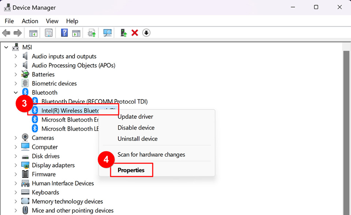
Task: Click the Mice and other pointing devices icon
Action: 25,210
